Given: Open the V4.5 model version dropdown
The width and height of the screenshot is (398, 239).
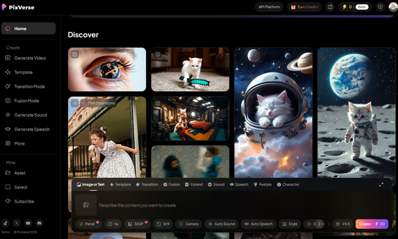Looking at the screenshot, I should 343,224.
